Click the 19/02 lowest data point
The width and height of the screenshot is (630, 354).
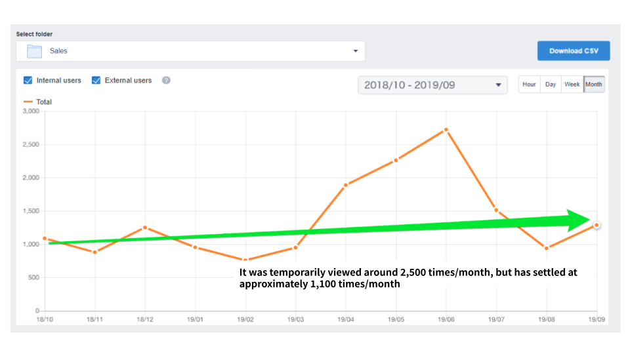(x=245, y=260)
